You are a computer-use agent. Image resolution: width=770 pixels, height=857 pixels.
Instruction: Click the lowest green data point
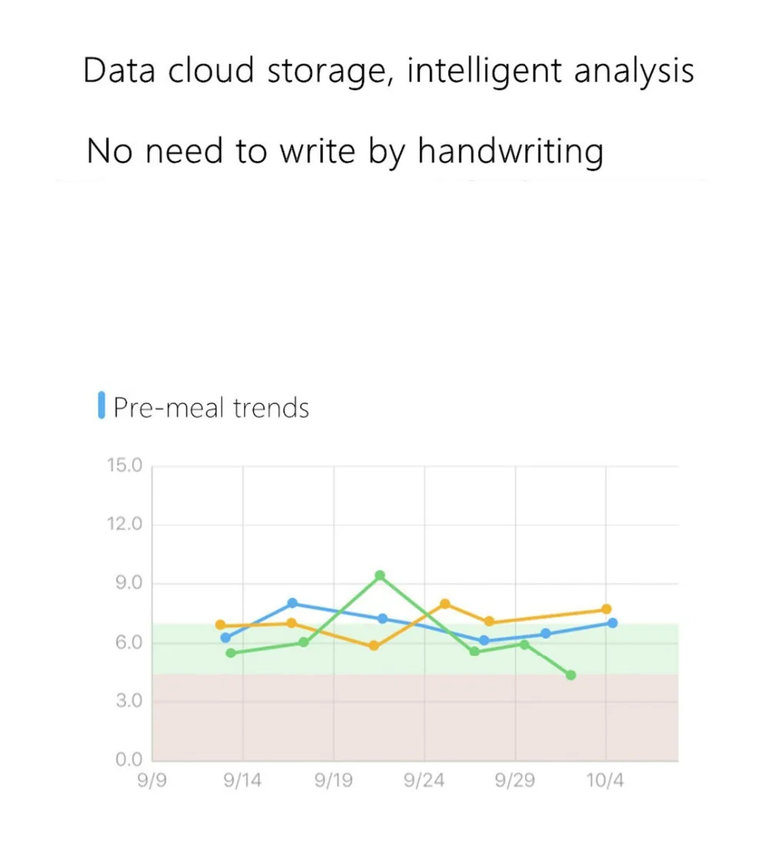(571, 675)
